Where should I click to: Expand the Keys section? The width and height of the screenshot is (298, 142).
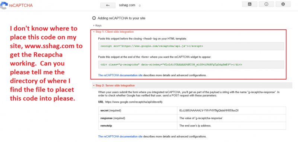[97, 25]
